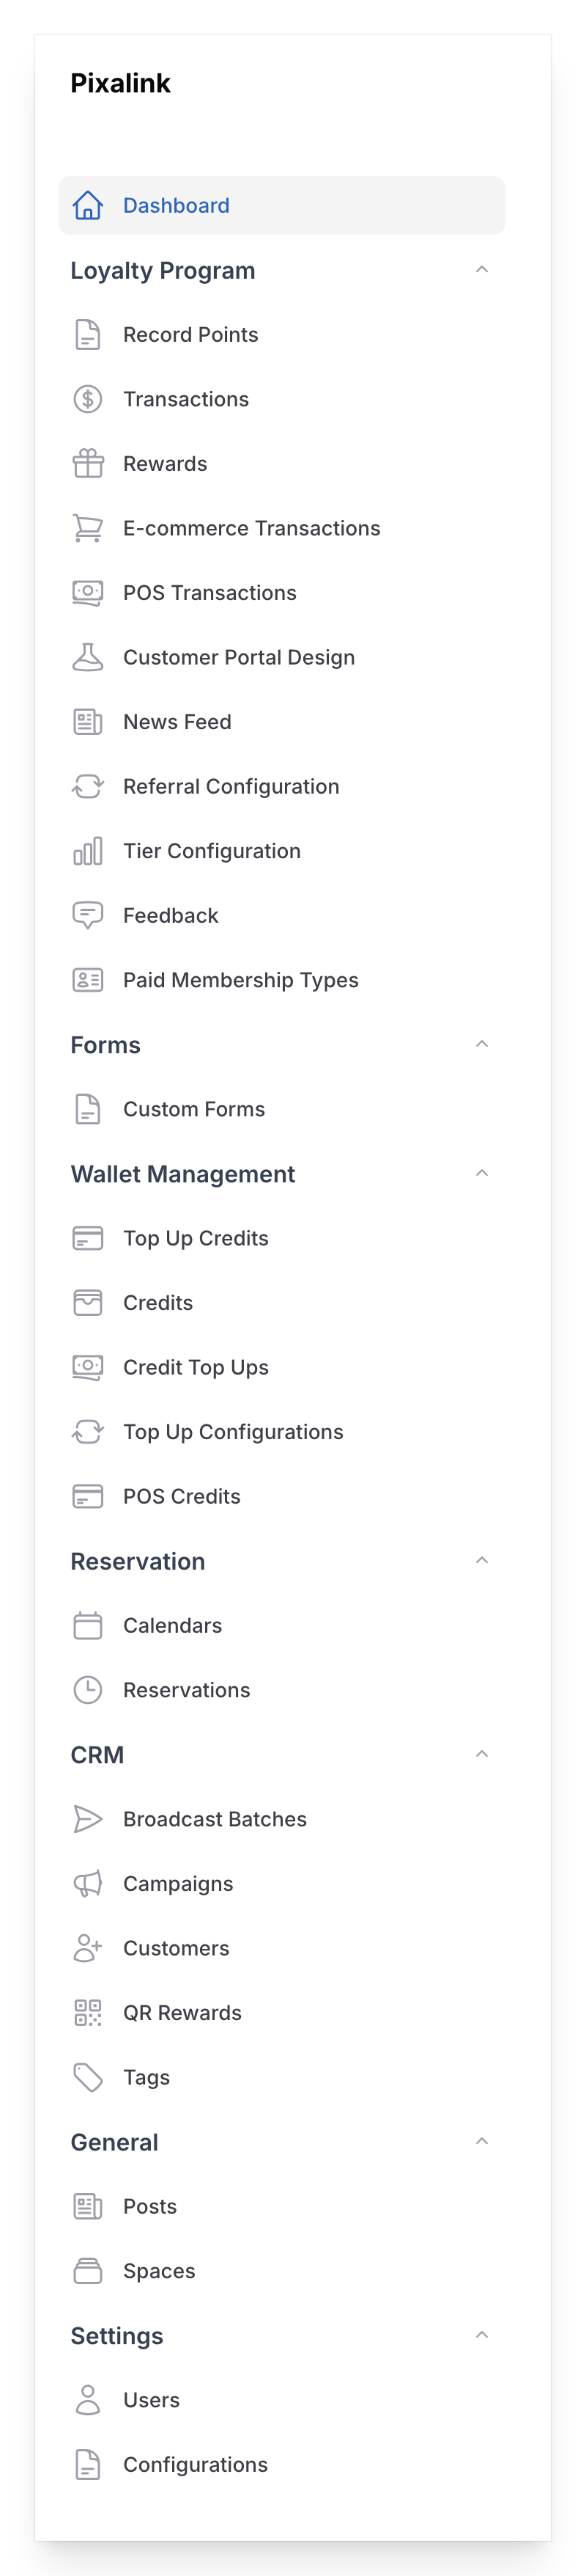Click the Tags label icon

pos(88,2077)
